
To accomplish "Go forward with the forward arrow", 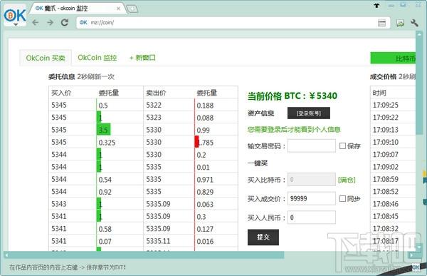I will pos(50,22).
